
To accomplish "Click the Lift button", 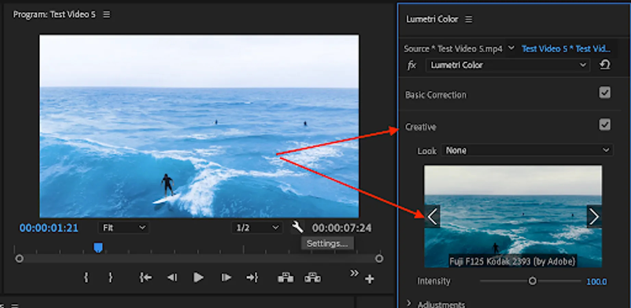I will coord(286,278).
